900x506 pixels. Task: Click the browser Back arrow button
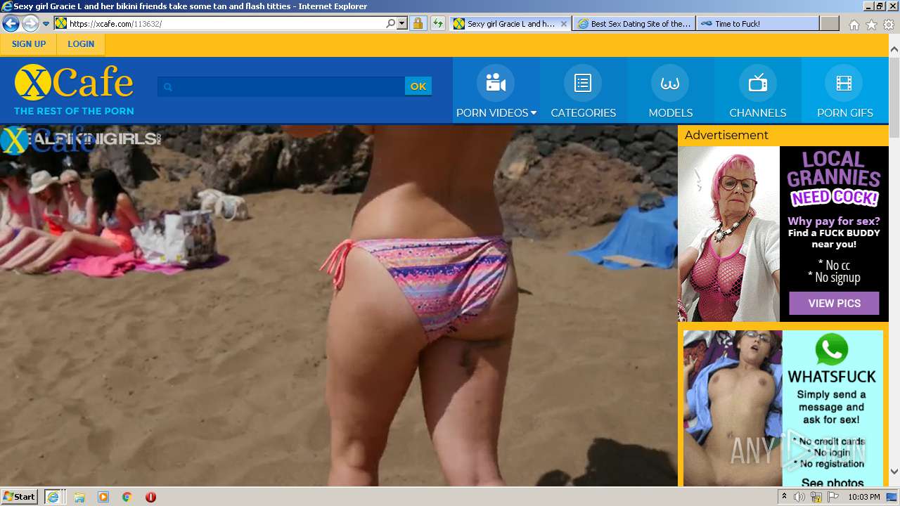tap(11, 23)
